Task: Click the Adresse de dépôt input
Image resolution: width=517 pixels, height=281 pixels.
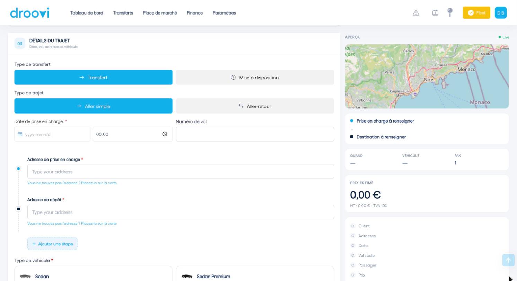Action: pyautogui.click(x=181, y=212)
